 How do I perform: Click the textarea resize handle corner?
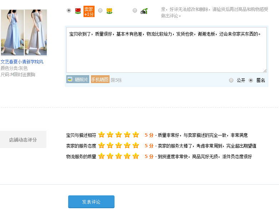click(265, 71)
